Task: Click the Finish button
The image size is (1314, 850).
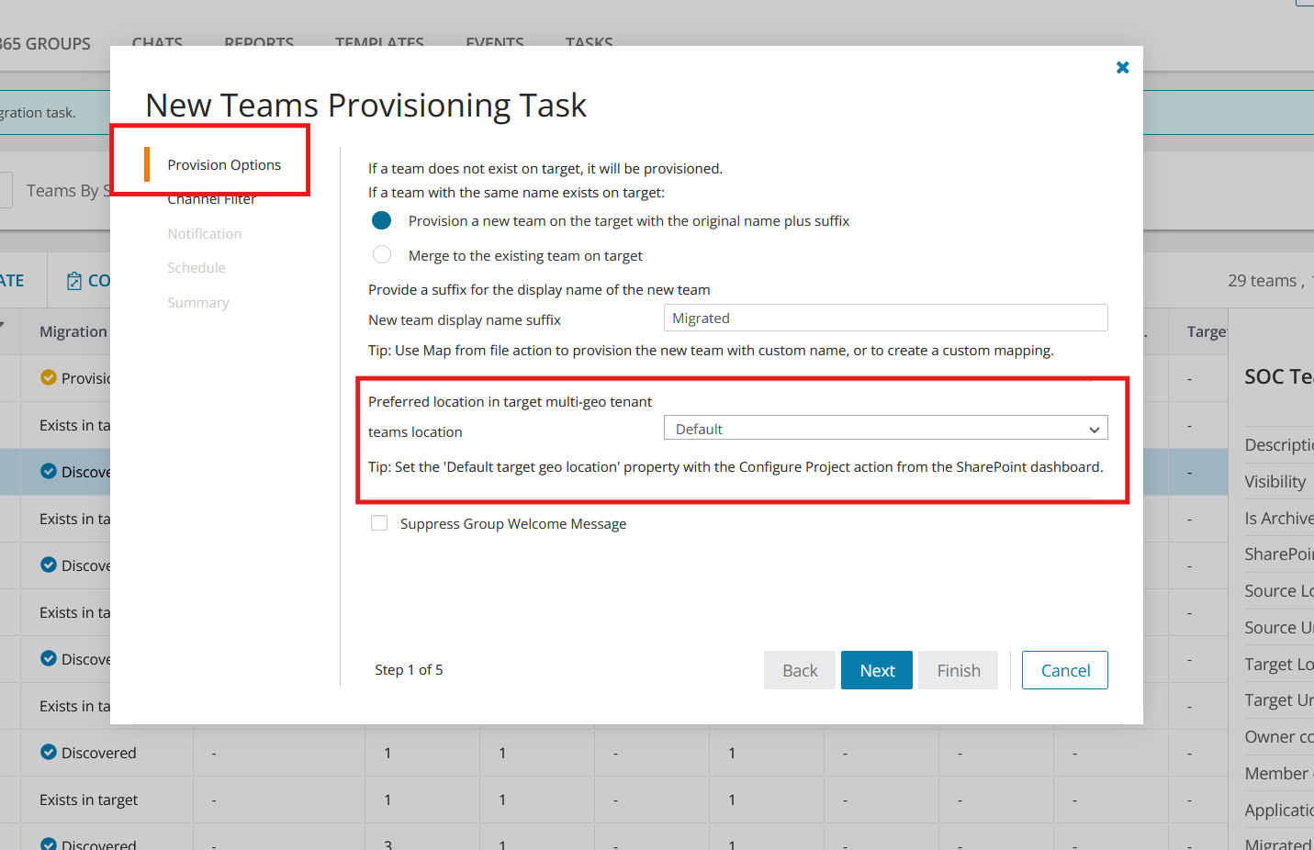Action: [x=959, y=670]
